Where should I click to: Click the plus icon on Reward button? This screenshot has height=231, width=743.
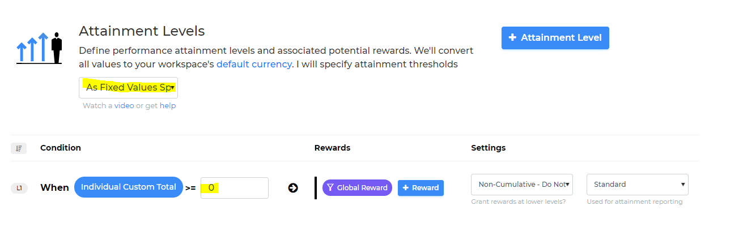pyautogui.click(x=406, y=188)
